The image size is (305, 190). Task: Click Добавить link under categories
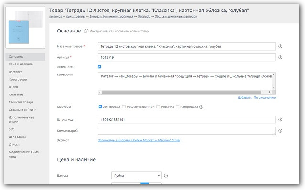(244, 98)
